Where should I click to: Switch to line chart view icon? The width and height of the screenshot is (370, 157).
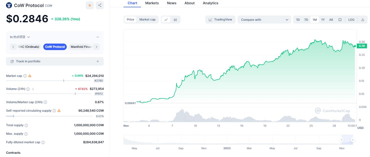(166, 20)
